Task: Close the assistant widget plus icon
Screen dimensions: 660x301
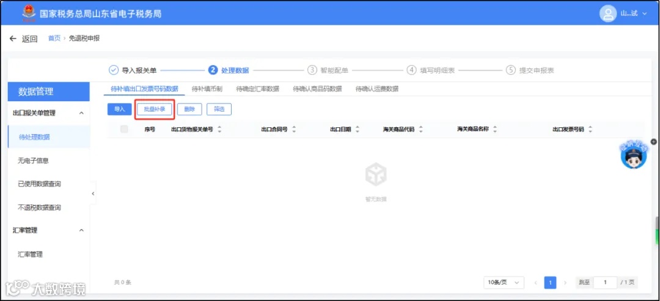Action: coord(654,142)
